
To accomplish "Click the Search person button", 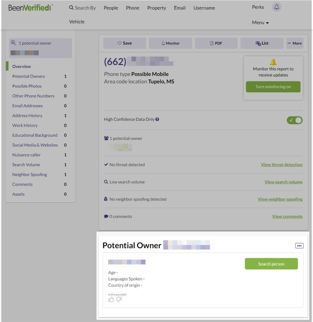I will coord(271,264).
